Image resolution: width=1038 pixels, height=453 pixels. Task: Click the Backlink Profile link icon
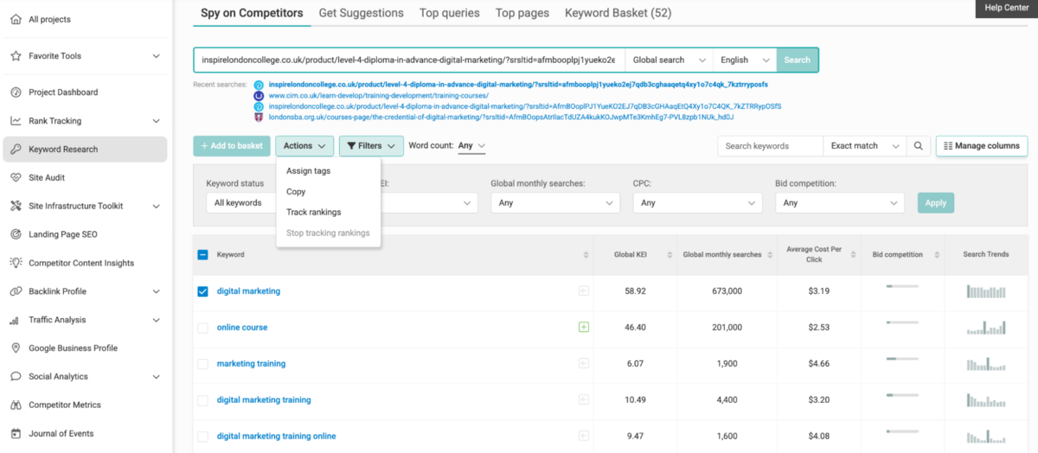click(x=16, y=291)
